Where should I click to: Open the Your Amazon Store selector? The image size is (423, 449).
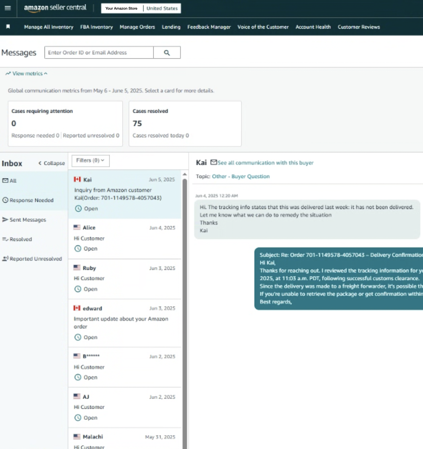click(x=122, y=9)
